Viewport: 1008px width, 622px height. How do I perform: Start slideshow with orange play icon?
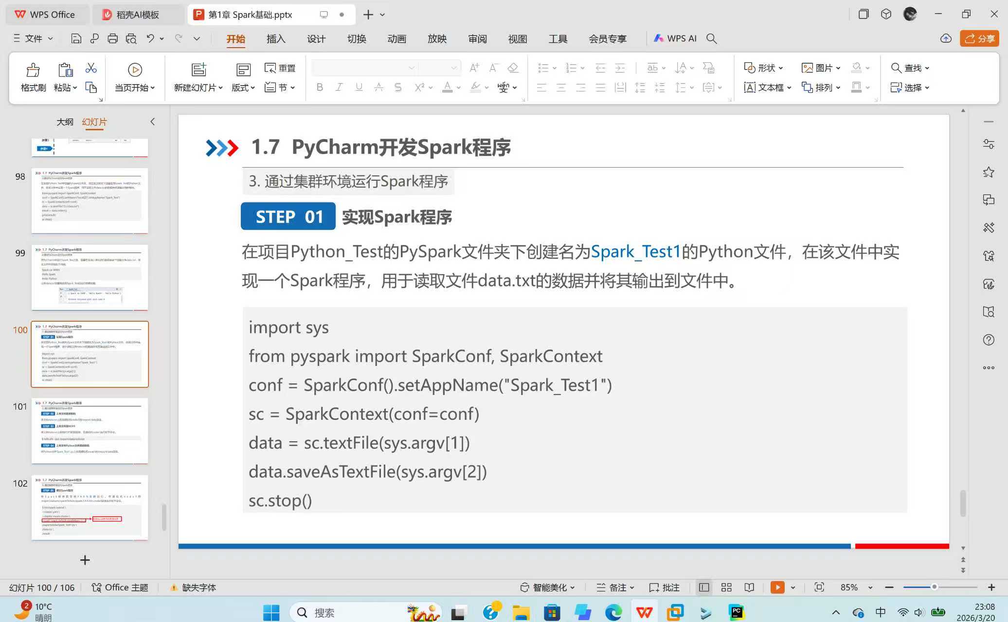777,587
